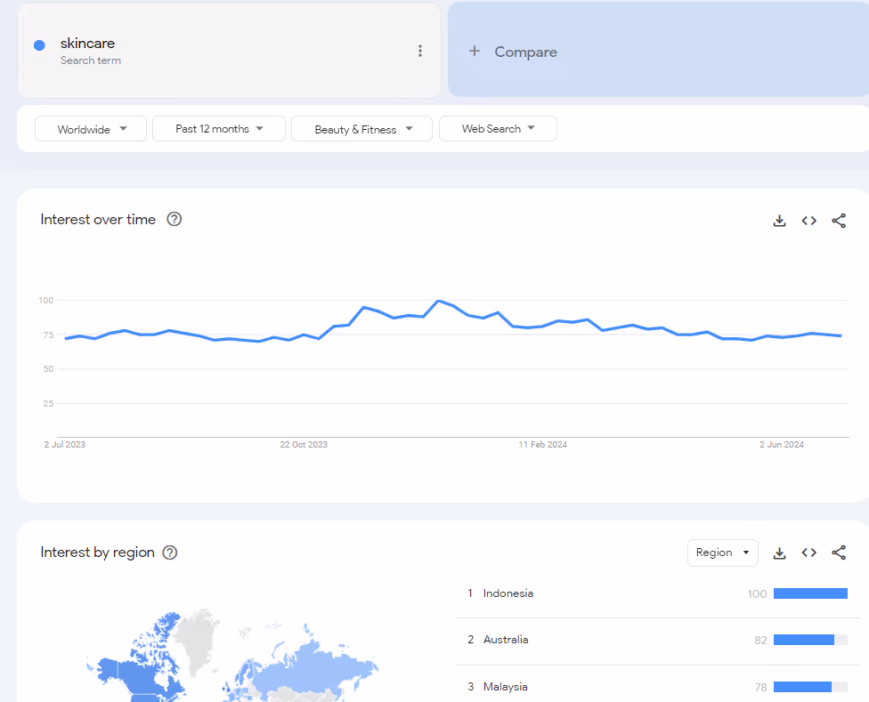Image resolution: width=869 pixels, height=702 pixels.
Task: Change the Past 12 months time range
Action: [218, 128]
